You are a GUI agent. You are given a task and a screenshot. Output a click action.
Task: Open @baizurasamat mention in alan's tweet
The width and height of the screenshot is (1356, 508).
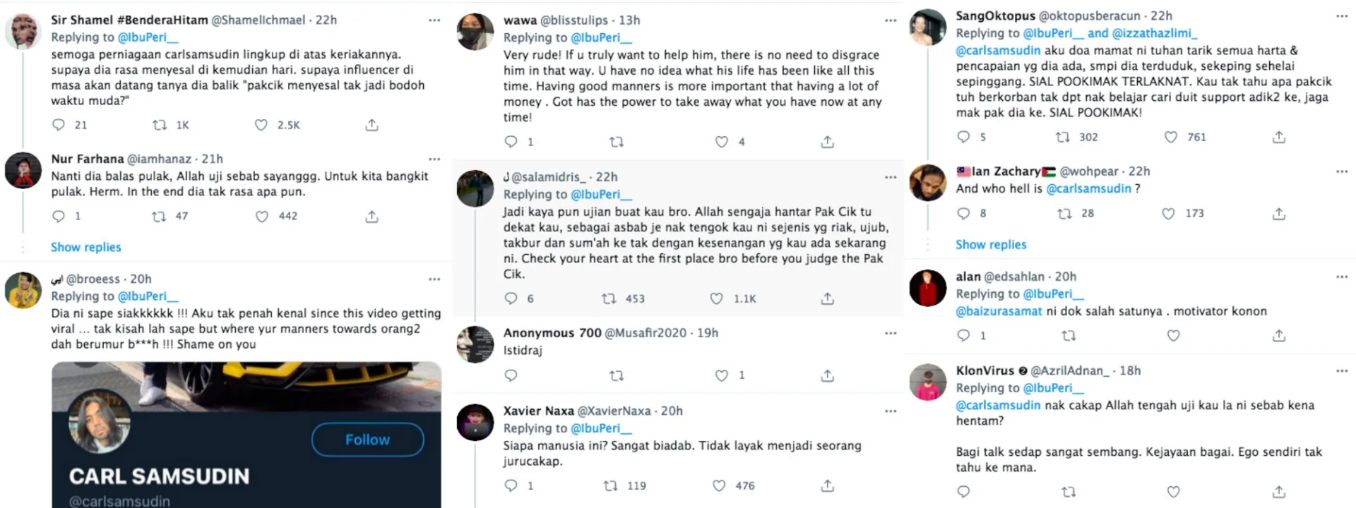point(999,311)
